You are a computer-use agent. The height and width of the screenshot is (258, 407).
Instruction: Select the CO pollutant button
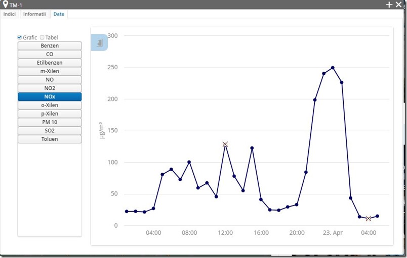point(50,55)
